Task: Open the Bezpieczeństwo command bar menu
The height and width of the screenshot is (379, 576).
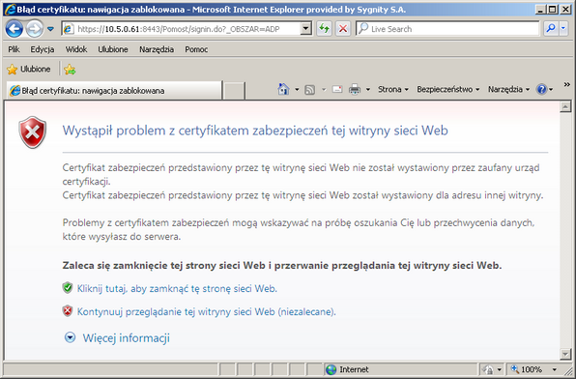Action: [448, 89]
